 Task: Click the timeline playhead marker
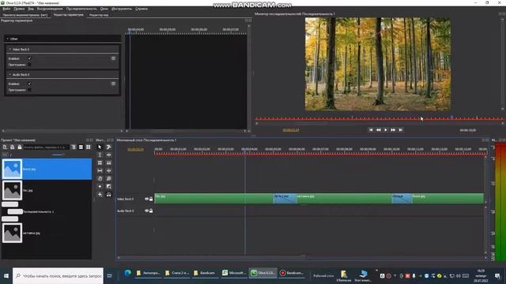245,153
